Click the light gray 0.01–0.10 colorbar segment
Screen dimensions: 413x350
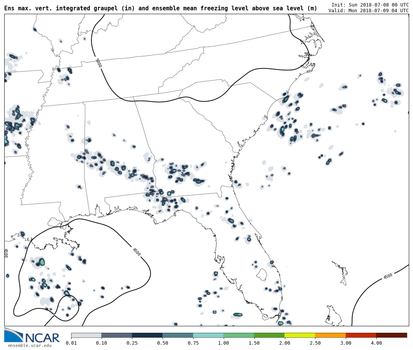[x=86, y=335]
